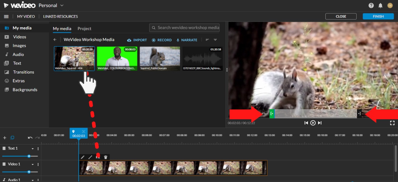Adjust the Video 1 volume slider

[x=29, y=172]
